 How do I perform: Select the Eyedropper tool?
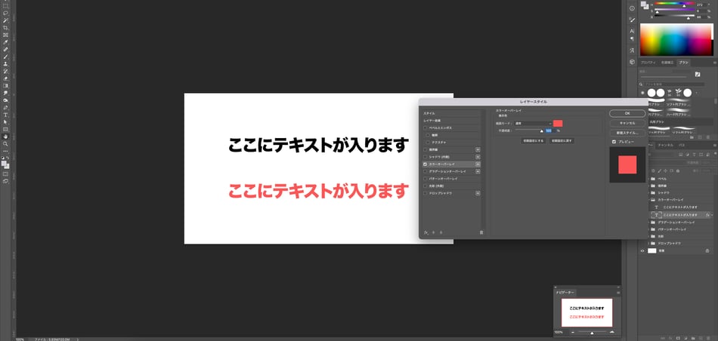pyautogui.click(x=5, y=42)
